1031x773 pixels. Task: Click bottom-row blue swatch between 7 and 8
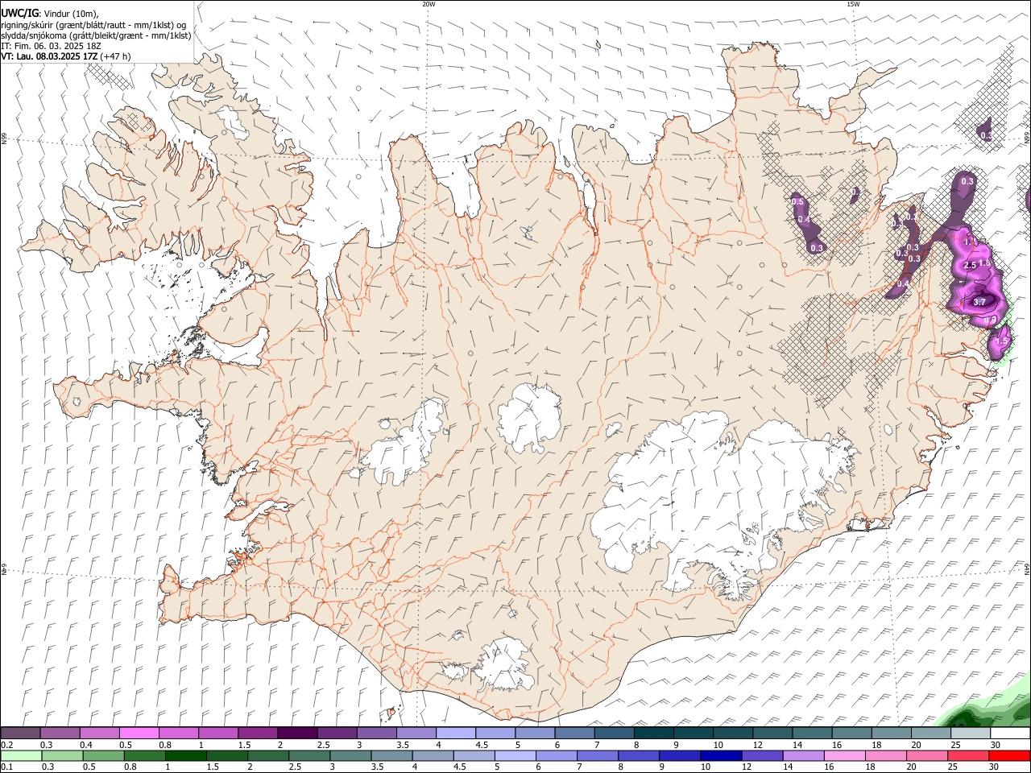597,756
